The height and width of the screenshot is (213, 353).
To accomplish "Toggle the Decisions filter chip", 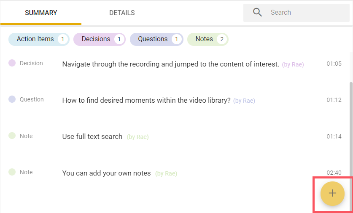I will [100, 39].
